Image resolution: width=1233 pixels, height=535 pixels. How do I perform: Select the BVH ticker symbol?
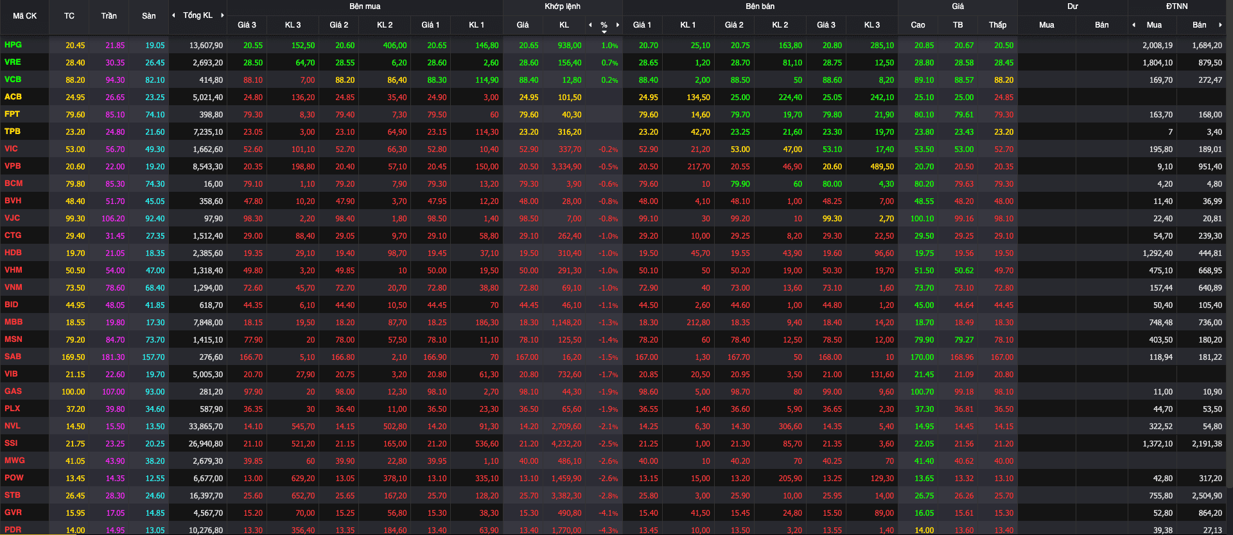point(13,201)
